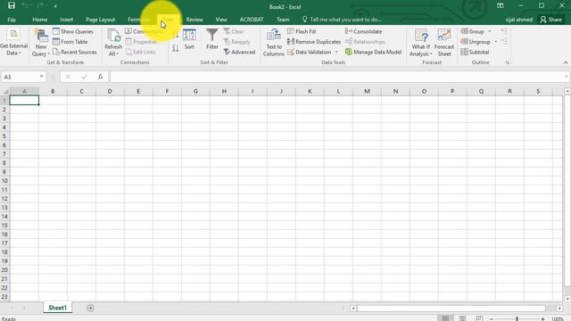Click Remove Duplicates

[314, 42]
